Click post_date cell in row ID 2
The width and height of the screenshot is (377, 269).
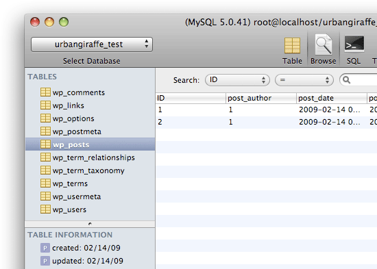tap(332, 122)
